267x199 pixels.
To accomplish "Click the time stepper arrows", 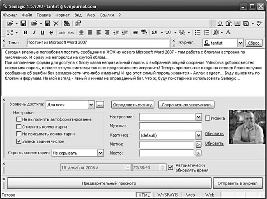I will click(163, 167).
